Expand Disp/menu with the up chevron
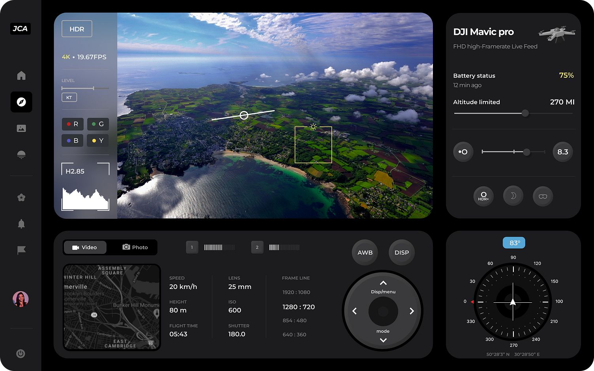Viewport: 594px width, 371px height. pyautogui.click(x=382, y=283)
